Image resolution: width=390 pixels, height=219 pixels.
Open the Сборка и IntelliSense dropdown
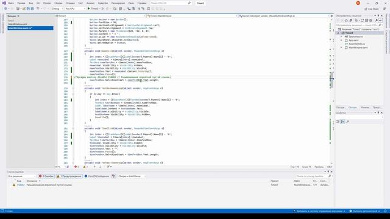pyautogui.click(x=132, y=176)
